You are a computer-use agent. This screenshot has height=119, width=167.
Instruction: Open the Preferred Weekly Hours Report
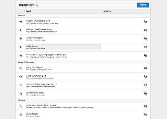coord(39,29)
